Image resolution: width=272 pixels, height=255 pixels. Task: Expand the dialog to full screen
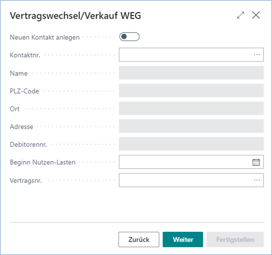tap(240, 15)
